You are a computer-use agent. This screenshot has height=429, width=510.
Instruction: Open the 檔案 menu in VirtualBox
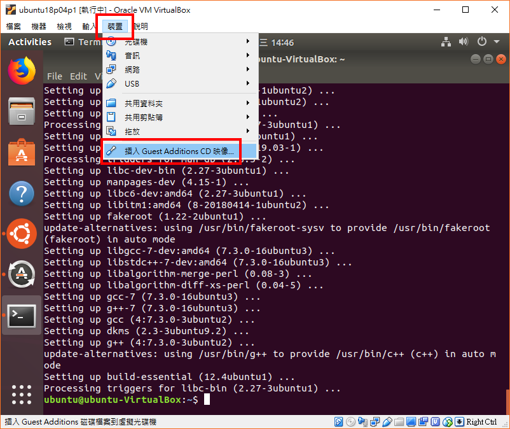pos(13,26)
